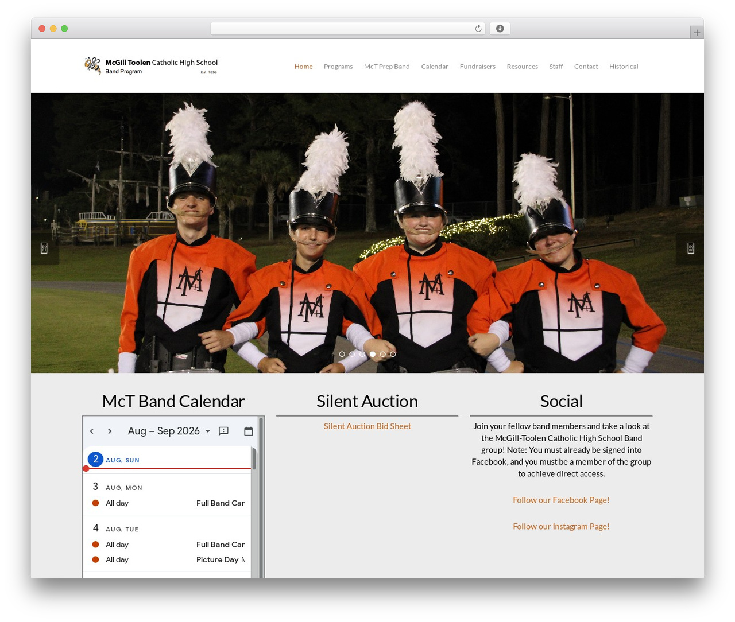
Task: Open the Fundraisers menu
Action: (x=478, y=67)
